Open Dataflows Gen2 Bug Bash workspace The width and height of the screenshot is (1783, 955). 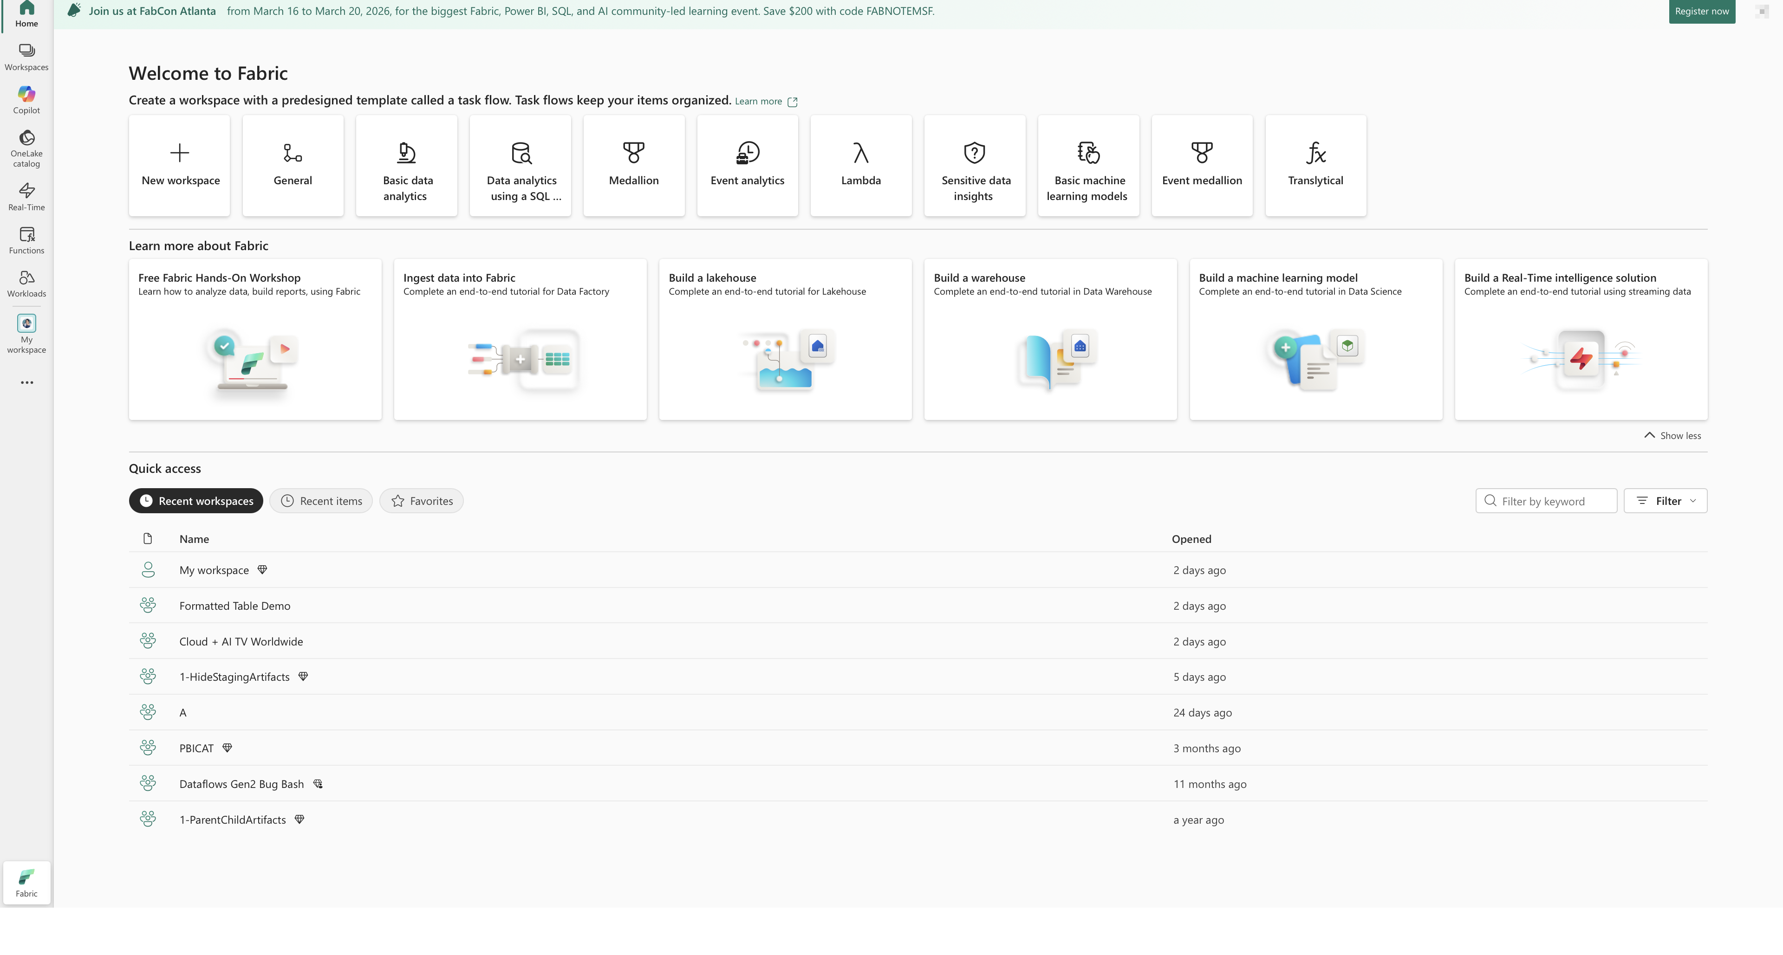click(918, 783)
